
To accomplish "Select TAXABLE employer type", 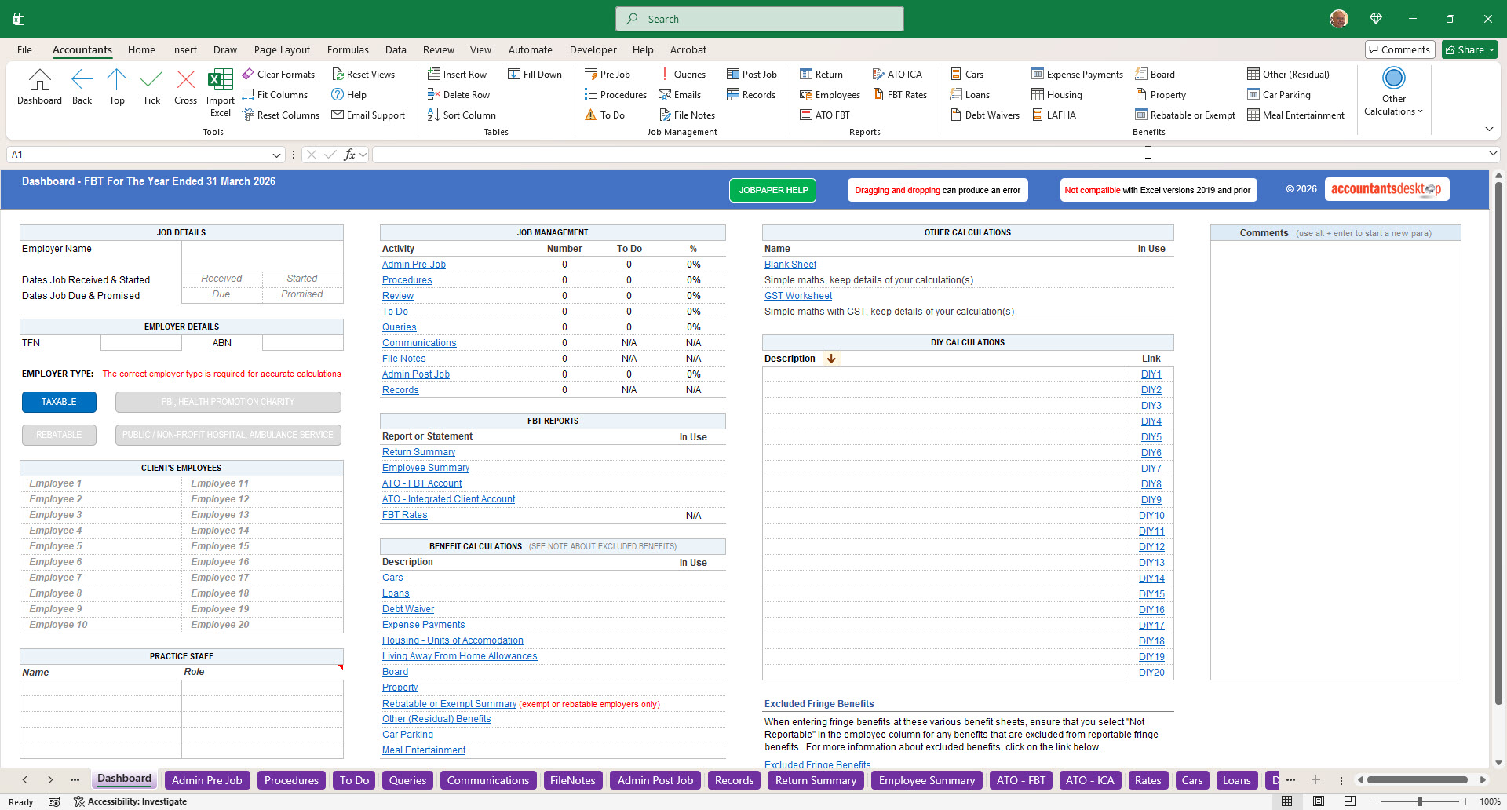I will [59, 402].
